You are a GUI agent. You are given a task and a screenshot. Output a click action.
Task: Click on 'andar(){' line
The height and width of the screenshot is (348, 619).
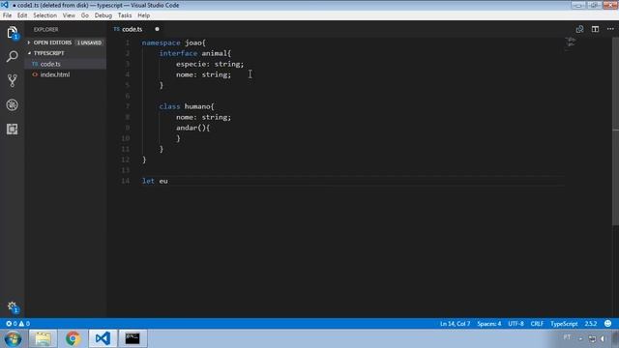click(193, 128)
